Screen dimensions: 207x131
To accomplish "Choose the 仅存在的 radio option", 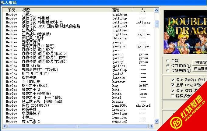I will coord(168,65).
